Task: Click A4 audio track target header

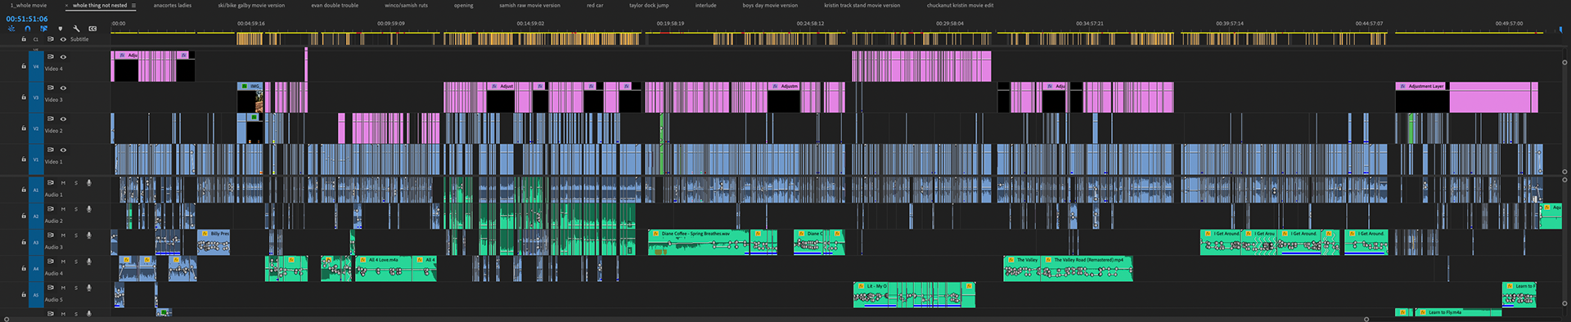Action: click(36, 268)
